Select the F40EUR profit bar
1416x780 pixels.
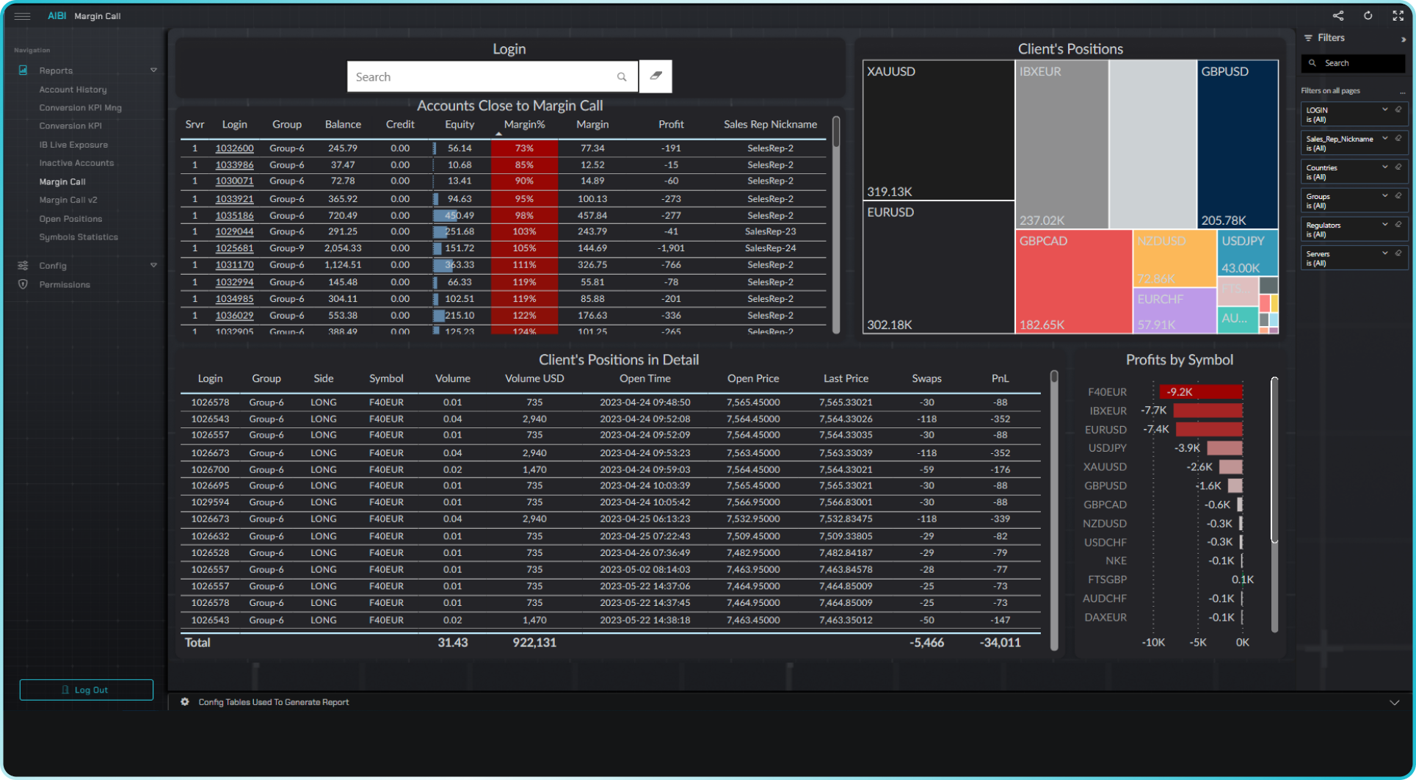tap(1201, 392)
